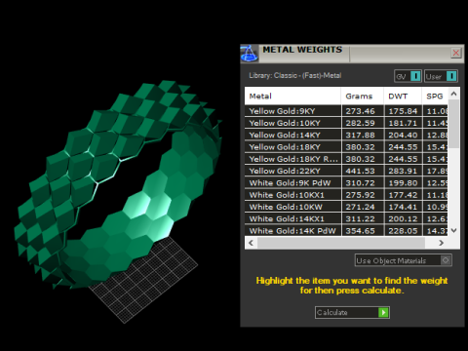Click the Metal Weights app icon
The width and height of the screenshot is (468, 351).
coord(250,54)
